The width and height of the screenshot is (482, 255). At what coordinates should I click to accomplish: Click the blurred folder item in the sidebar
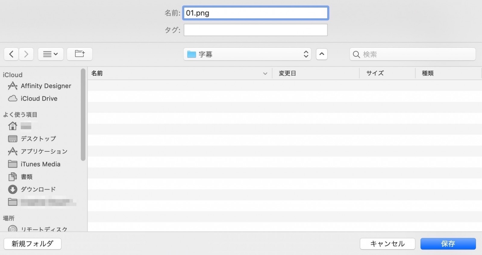tap(42, 202)
